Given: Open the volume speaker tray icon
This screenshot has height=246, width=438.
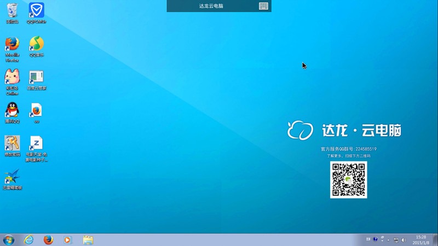Looking at the screenshot, I should click(x=404, y=240).
